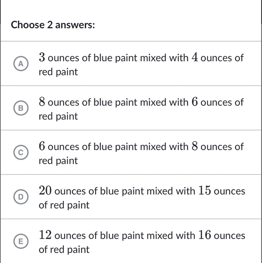Choose the 12 ounces blue, 16 ounces red option

[131, 241]
